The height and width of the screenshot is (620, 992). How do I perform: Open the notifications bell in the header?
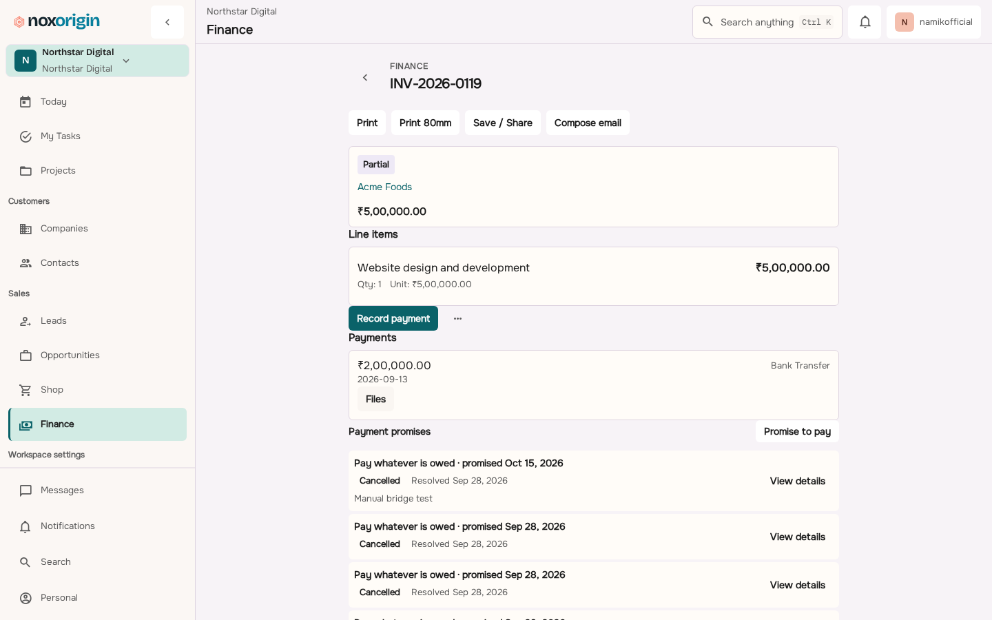coord(865,22)
